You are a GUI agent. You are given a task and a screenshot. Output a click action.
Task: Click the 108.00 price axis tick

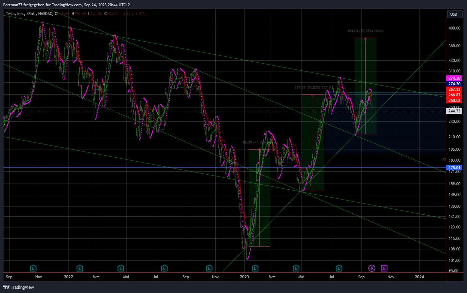[455, 249]
